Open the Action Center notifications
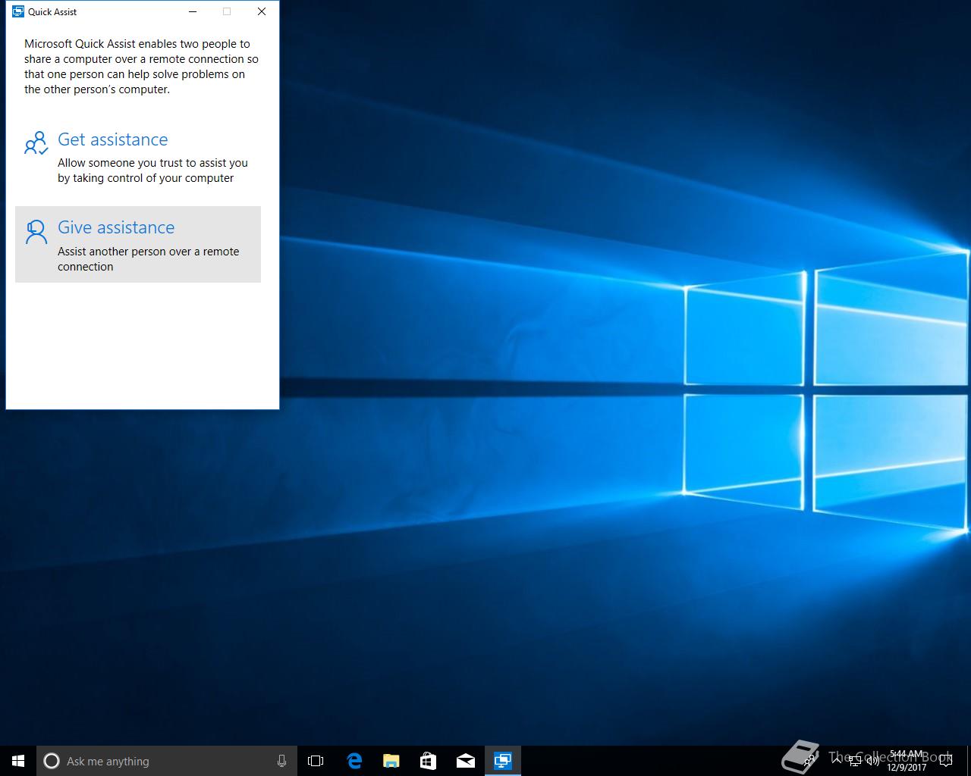This screenshot has height=776, width=971. point(945,761)
